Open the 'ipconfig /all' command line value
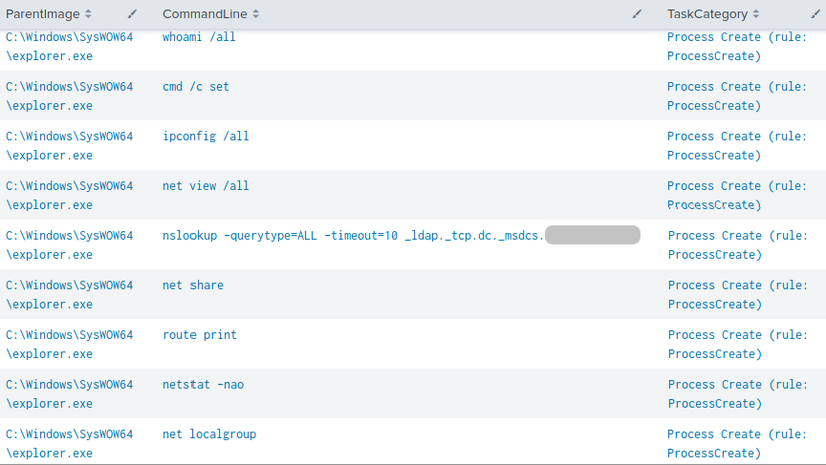826x465 pixels. (x=206, y=137)
